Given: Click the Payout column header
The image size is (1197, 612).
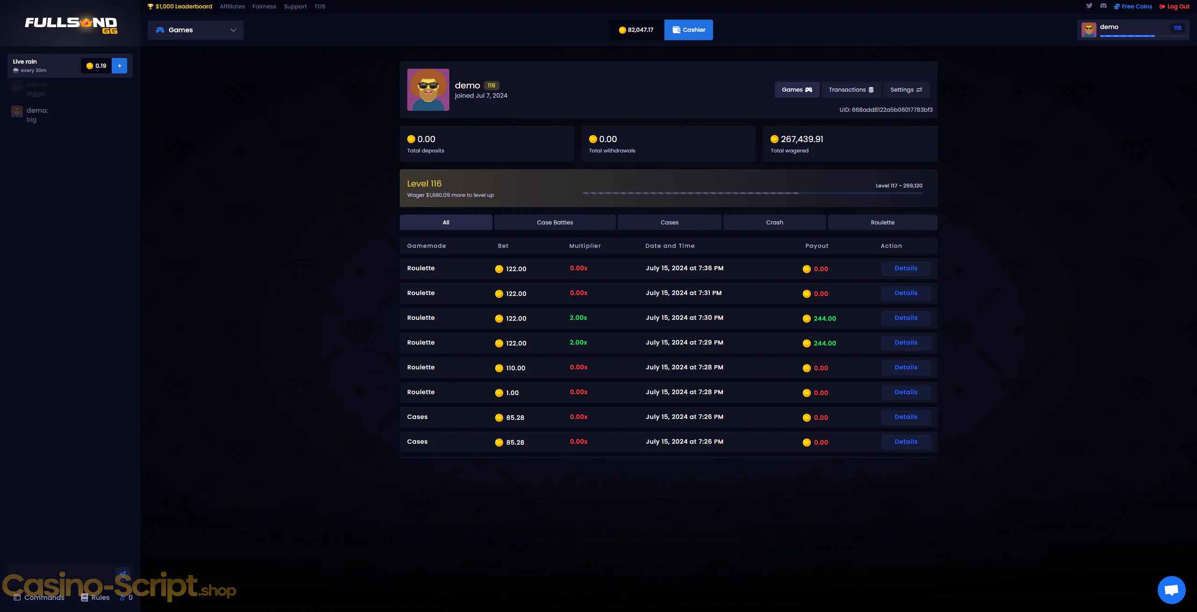Looking at the screenshot, I should click(817, 246).
